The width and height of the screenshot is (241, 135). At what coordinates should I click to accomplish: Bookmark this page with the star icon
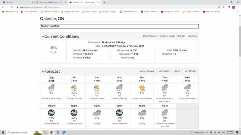point(224,7)
